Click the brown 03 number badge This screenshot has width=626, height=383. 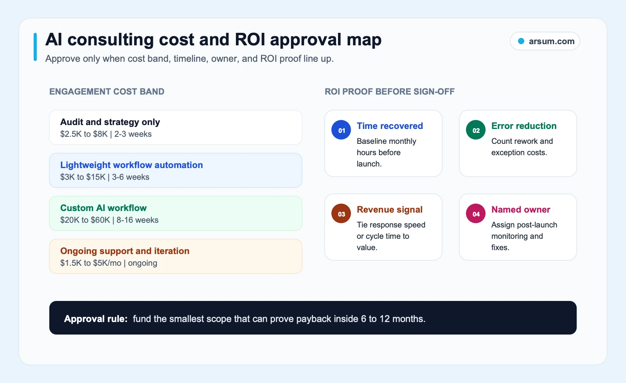pyautogui.click(x=341, y=213)
